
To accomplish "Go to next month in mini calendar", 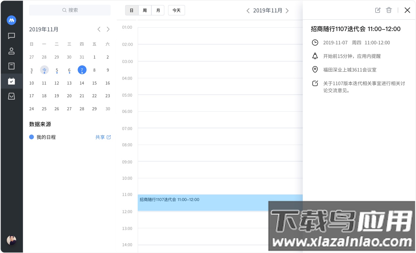I will 108,29.
